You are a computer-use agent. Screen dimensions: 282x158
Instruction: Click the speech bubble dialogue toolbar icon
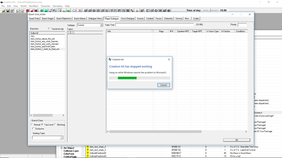(x=74, y=11)
